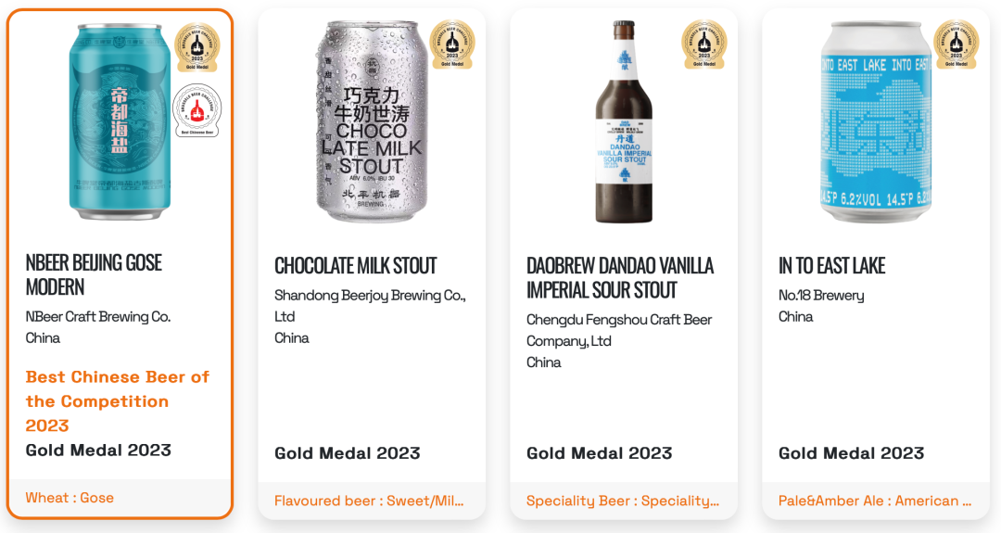Click the No.18 Brewery name
Screen dimensions: 1001x533
click(821, 296)
